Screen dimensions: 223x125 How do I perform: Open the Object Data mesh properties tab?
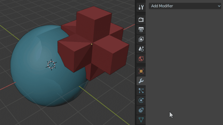[141, 120]
